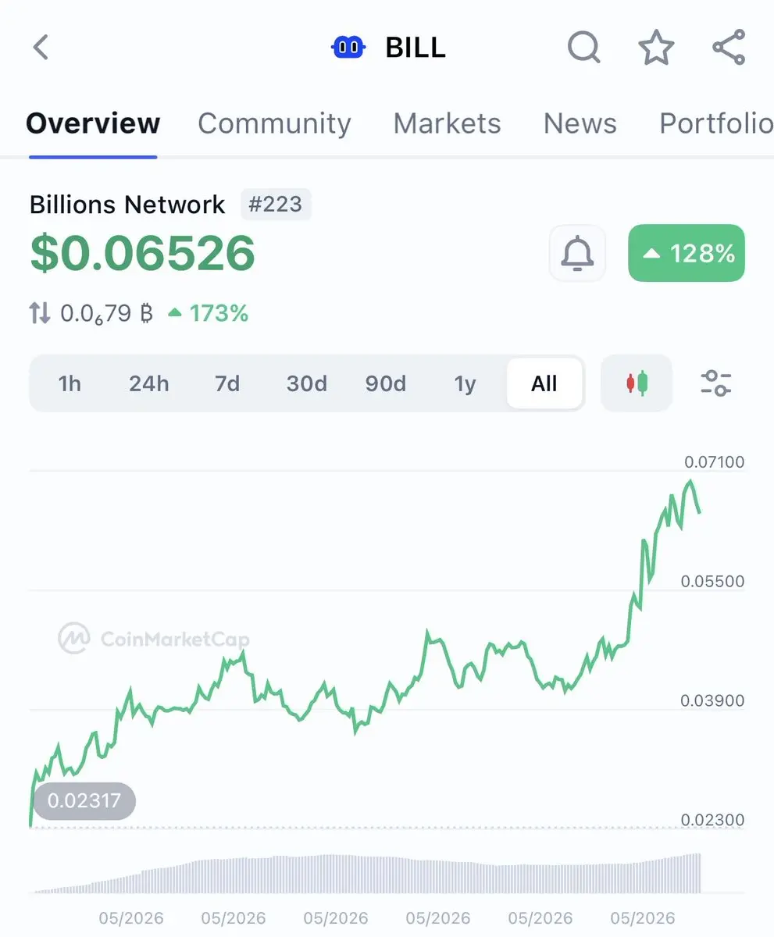Open search with the magnifier icon

click(x=583, y=48)
